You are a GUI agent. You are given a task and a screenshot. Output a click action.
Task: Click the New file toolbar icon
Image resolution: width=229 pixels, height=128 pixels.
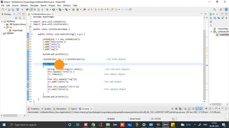pos(3,10)
